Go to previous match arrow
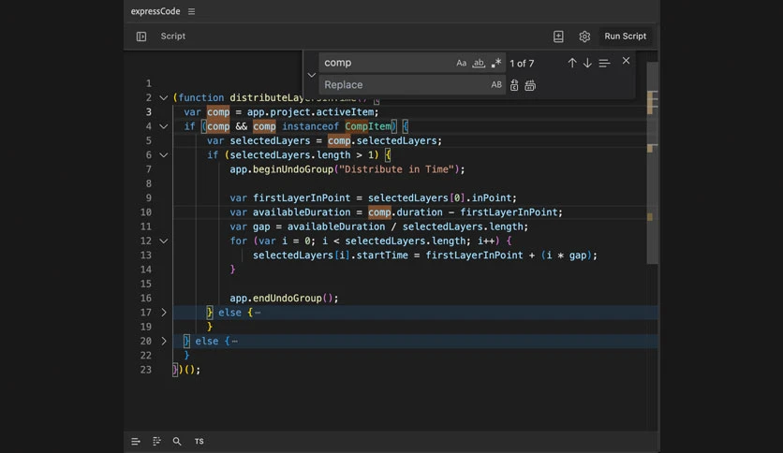The width and height of the screenshot is (783, 453). pos(571,63)
